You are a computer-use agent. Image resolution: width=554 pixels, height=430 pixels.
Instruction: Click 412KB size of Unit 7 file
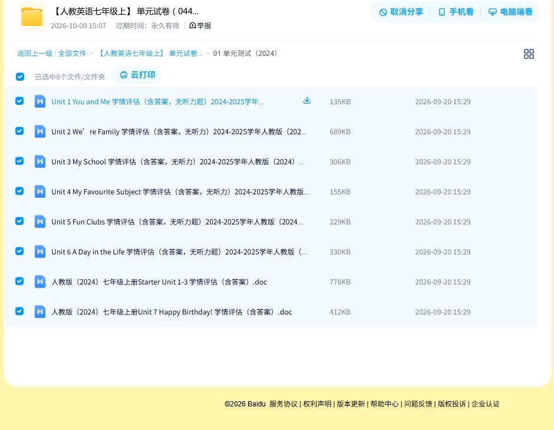tap(340, 312)
